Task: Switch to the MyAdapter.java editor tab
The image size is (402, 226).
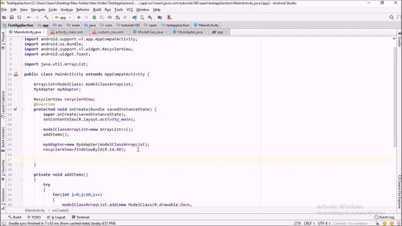Action: click(190, 32)
